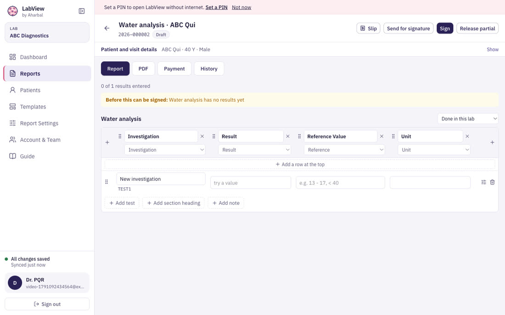Remove the Unit column
505x315 pixels.
467,136
